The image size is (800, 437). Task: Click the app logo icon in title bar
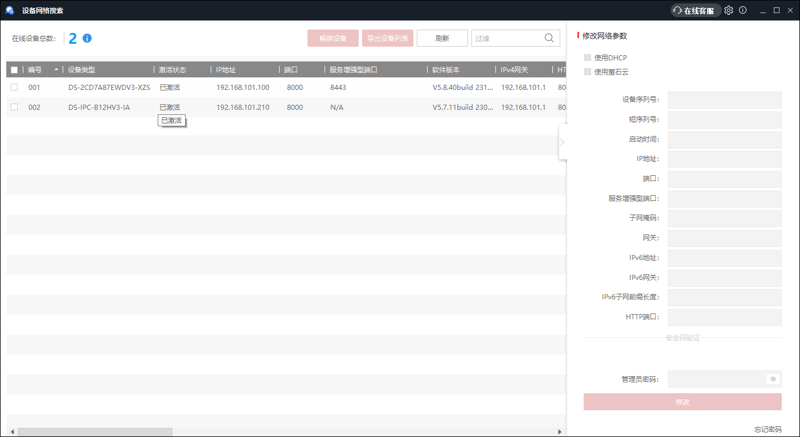tap(10, 10)
